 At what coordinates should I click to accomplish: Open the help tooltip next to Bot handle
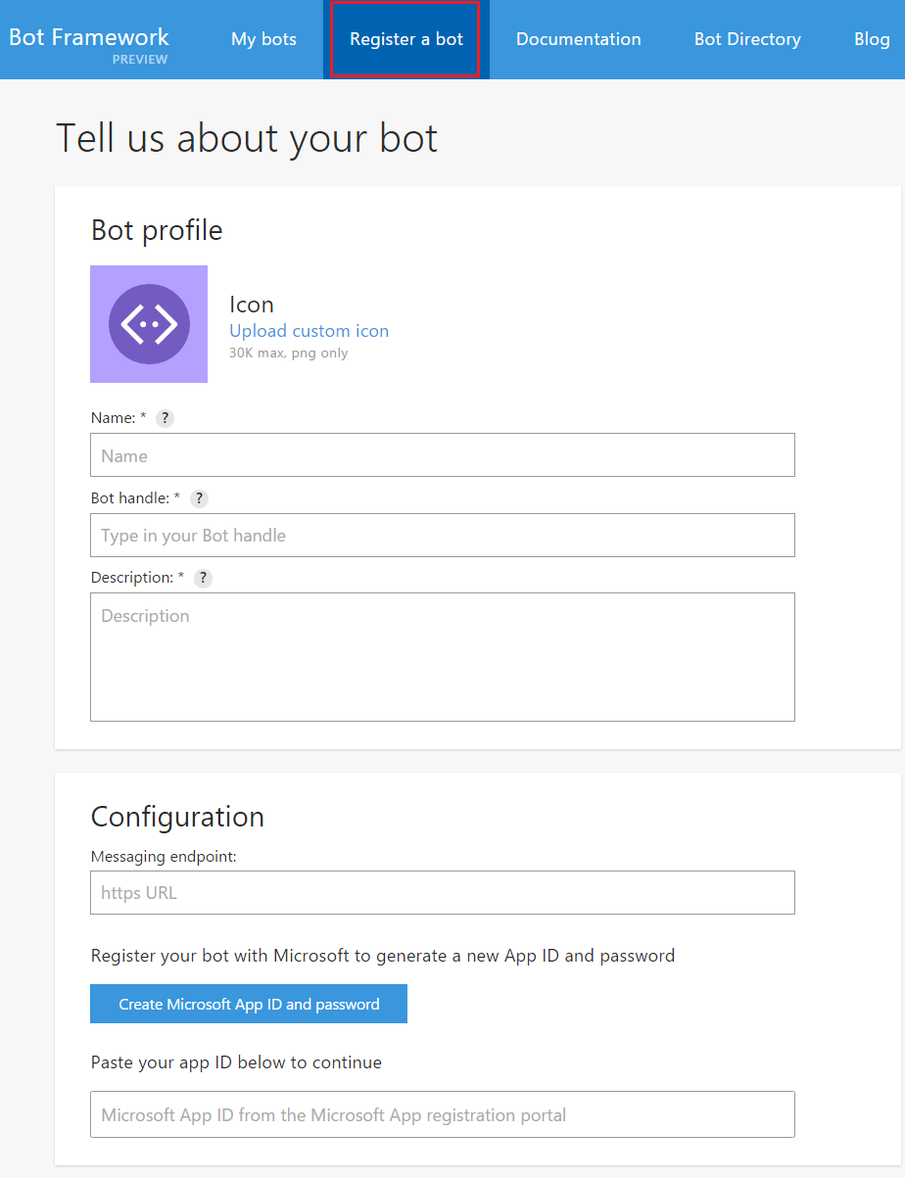pyautogui.click(x=199, y=498)
